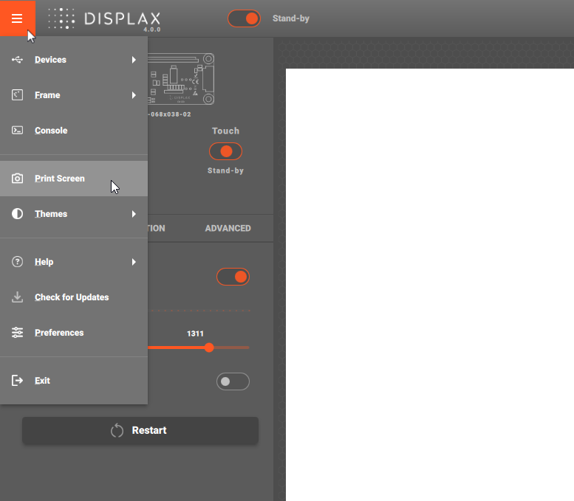
Task: Switch to the ADVANCED tab
Action: coord(228,229)
